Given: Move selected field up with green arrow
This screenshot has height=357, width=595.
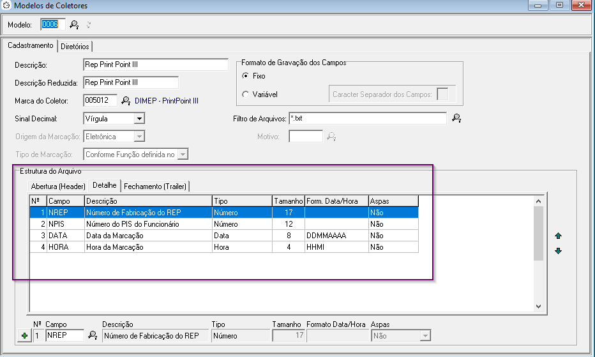Looking at the screenshot, I should point(558,236).
